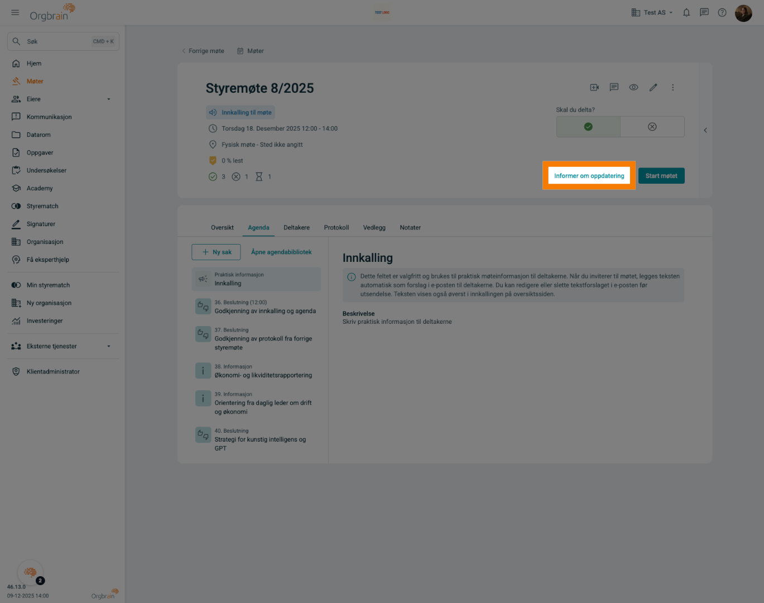Open meeting comments via speech bubble icon
The width and height of the screenshot is (764, 603).
[x=613, y=87]
